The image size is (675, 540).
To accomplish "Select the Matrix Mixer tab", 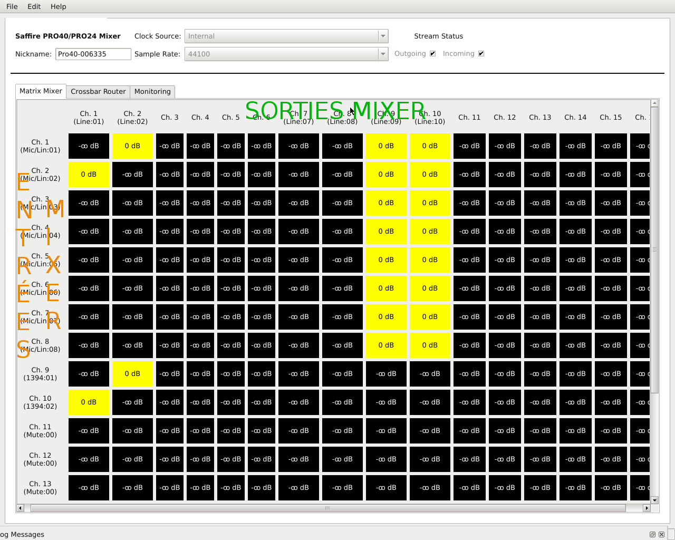I will coord(41,91).
